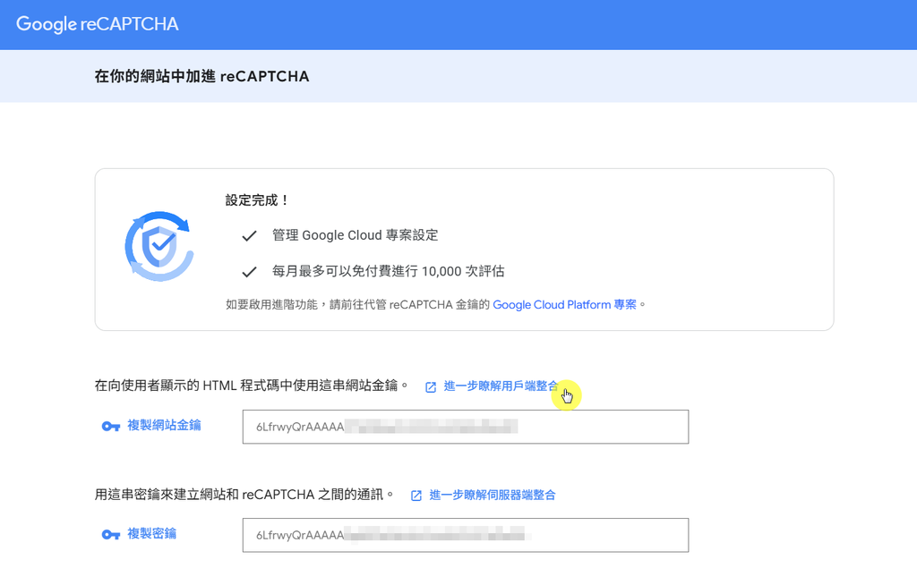Click checkmark beside 每月最多可以免付費進行 10,000 次評估
This screenshot has height=568, width=917.
coord(249,272)
